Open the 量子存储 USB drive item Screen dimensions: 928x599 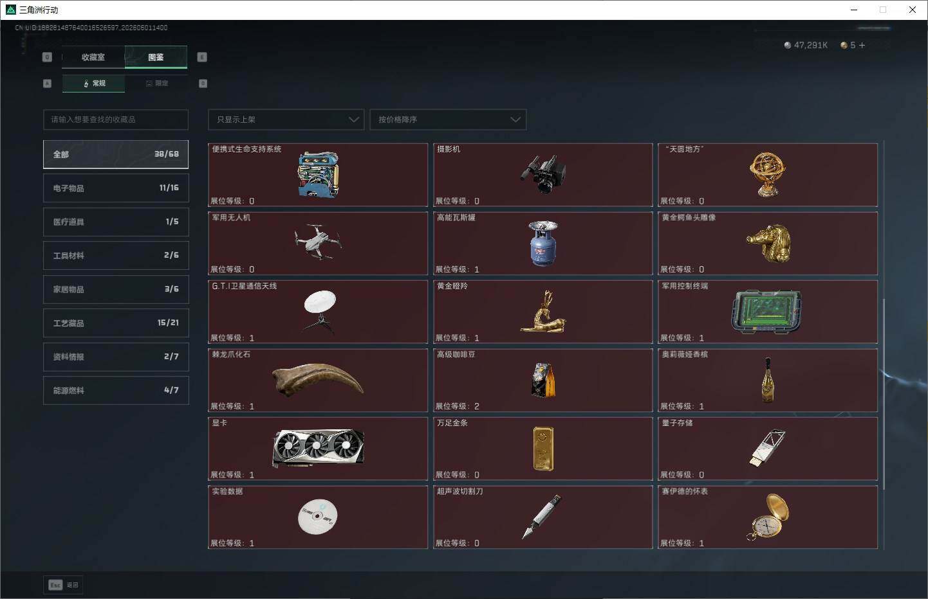[768, 449]
